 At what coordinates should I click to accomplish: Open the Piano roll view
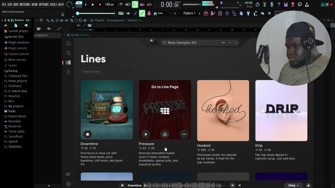213,13
